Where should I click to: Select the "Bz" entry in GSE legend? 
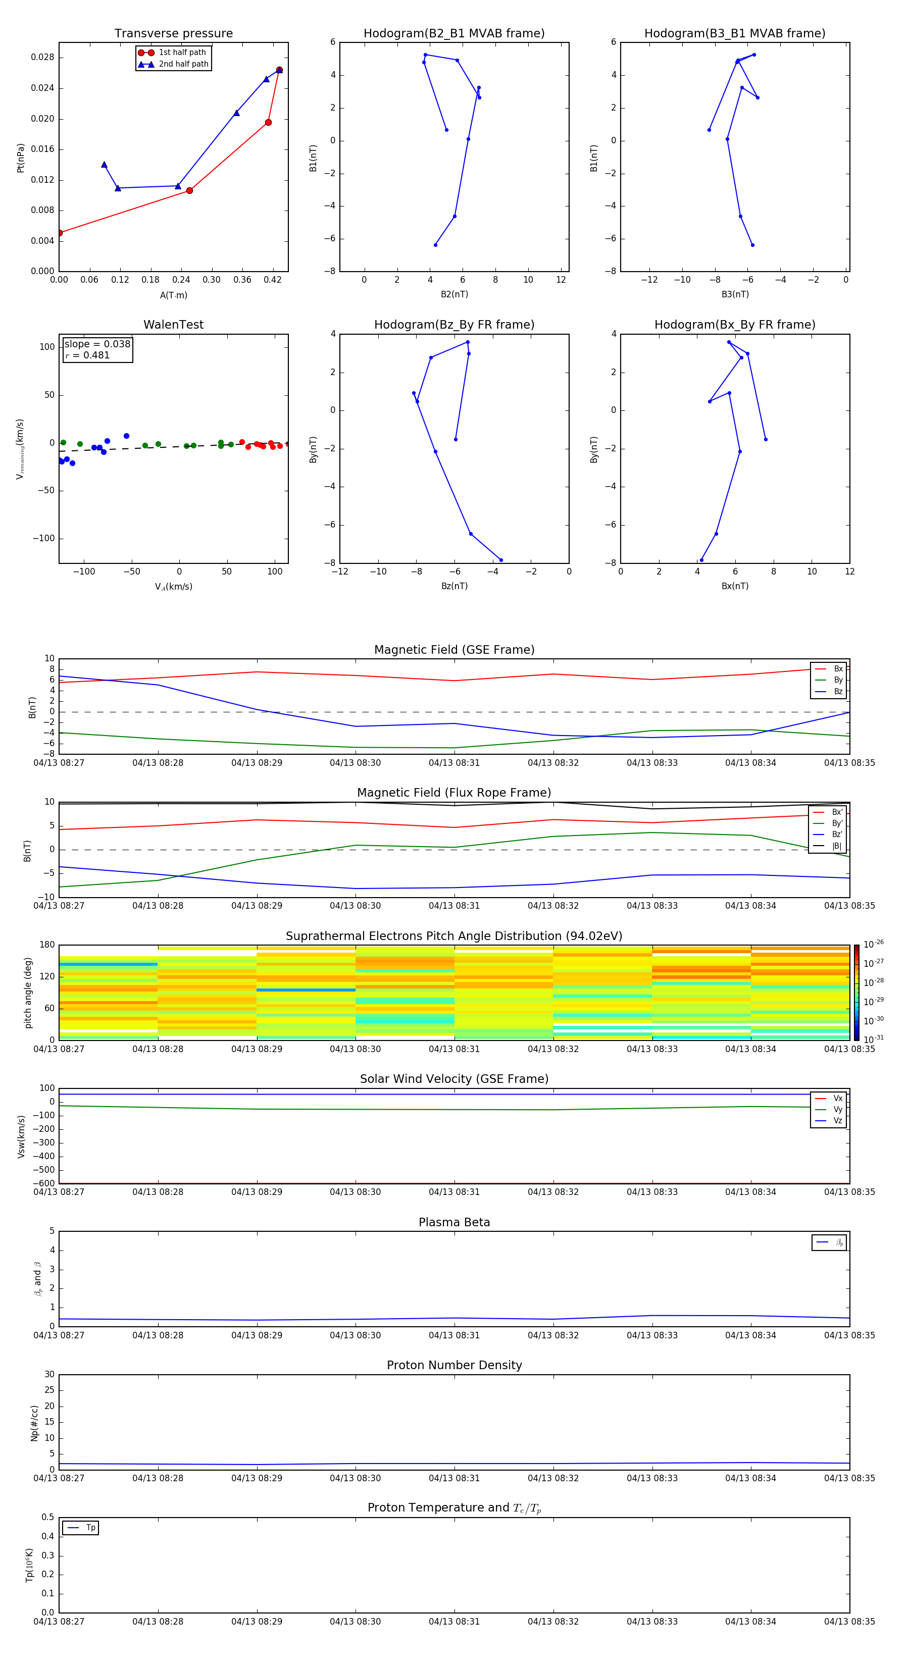[829, 692]
